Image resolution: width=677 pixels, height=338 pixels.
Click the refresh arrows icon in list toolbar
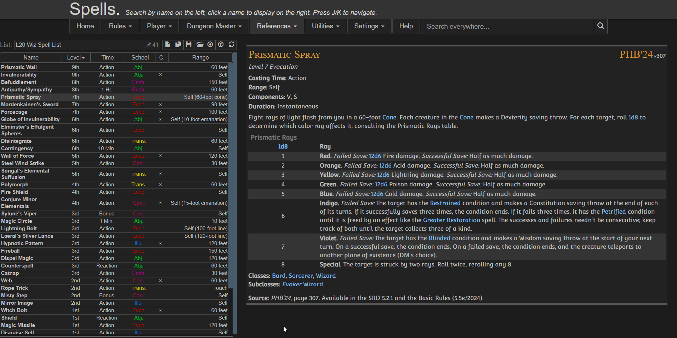(232, 45)
